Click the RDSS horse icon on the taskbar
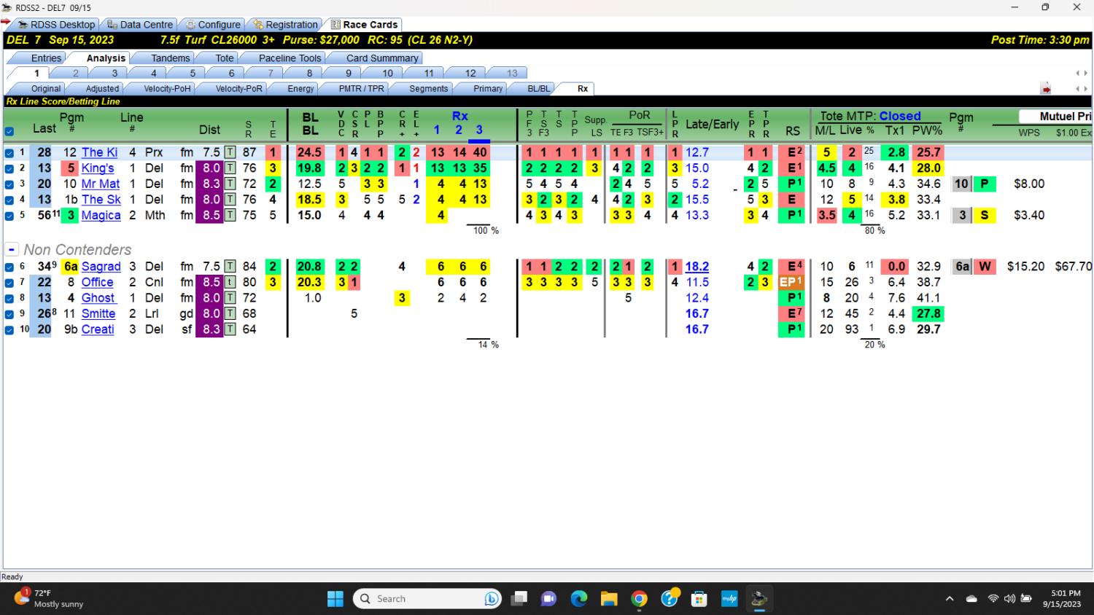Image resolution: width=1094 pixels, height=615 pixels. pyautogui.click(x=759, y=599)
